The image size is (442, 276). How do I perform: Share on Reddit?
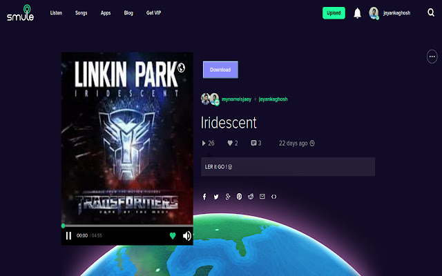[251, 197]
